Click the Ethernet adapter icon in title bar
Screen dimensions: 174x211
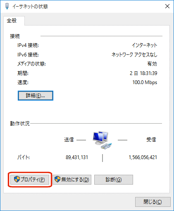7,6
